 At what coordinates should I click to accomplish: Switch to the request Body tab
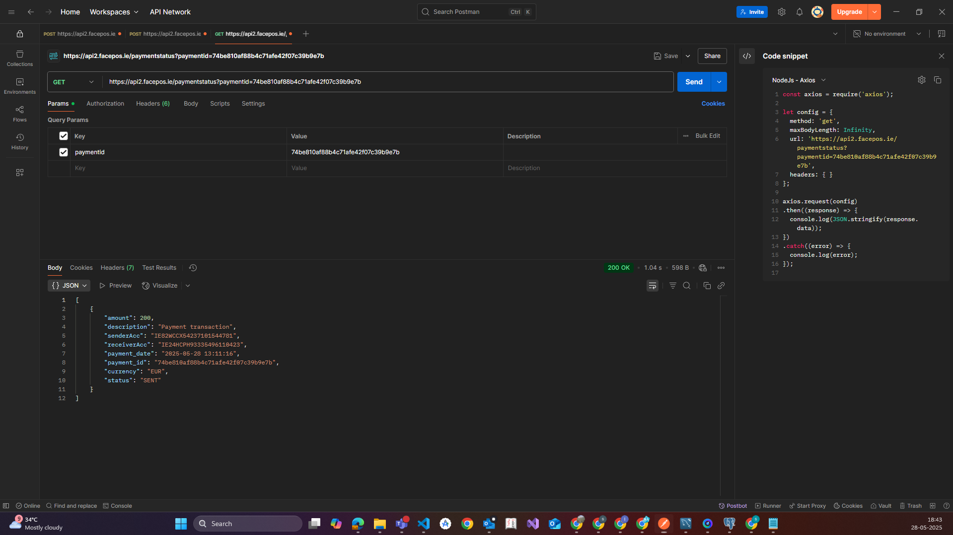191,104
